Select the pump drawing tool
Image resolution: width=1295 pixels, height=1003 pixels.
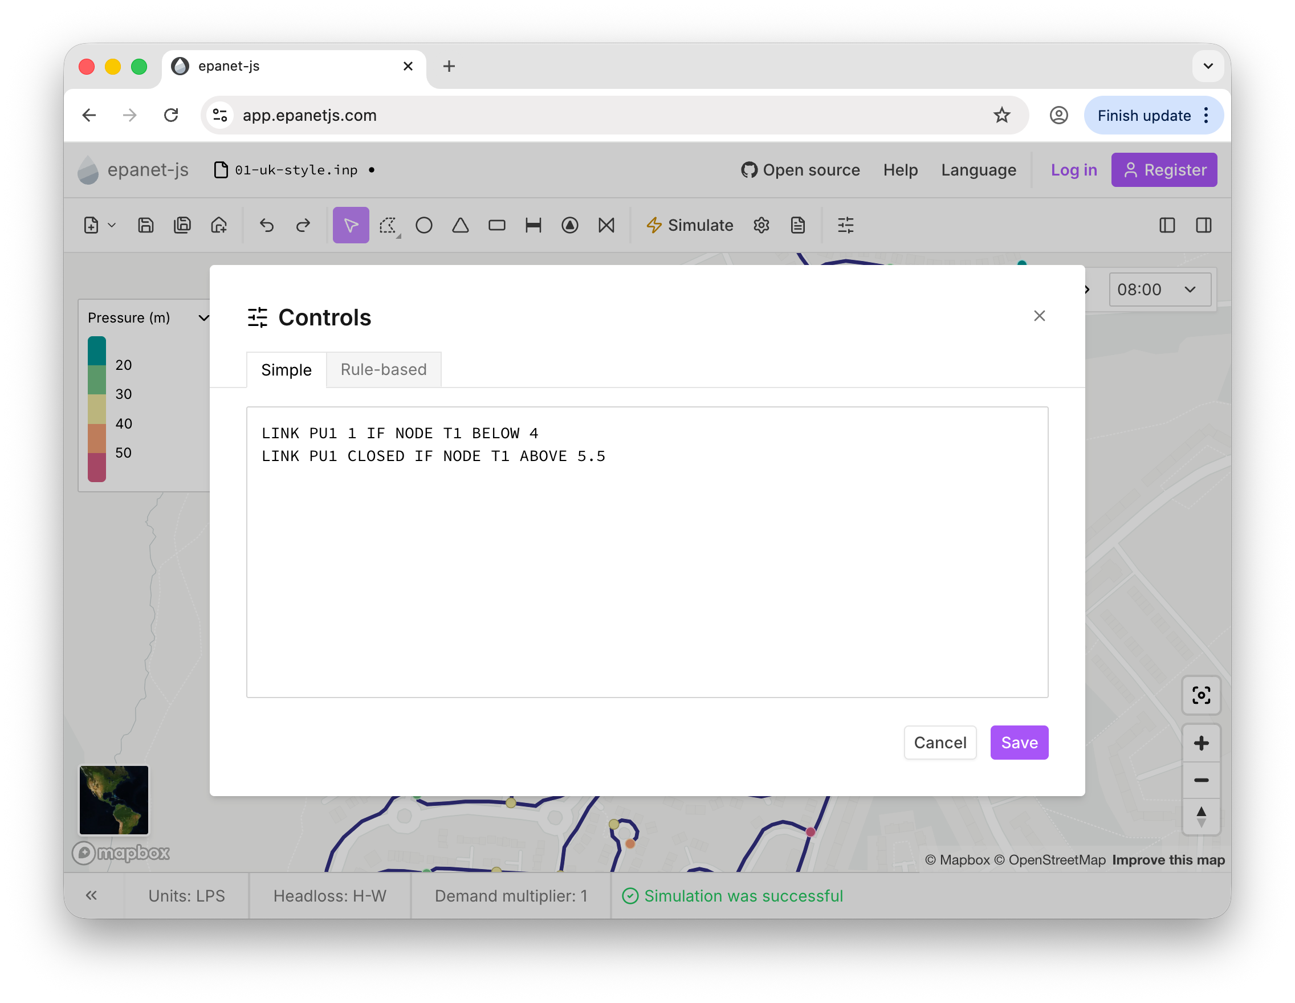570,225
